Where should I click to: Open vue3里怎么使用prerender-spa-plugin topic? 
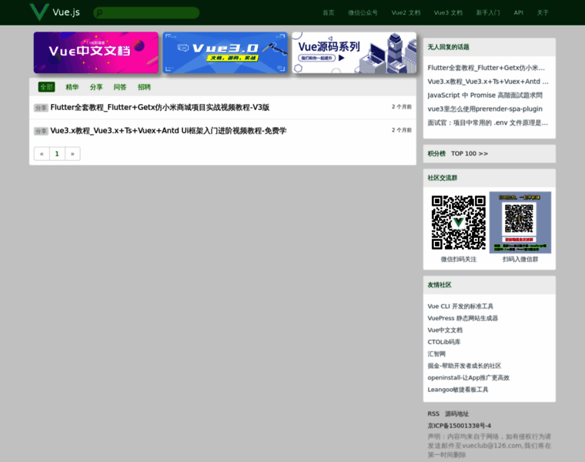pyautogui.click(x=485, y=109)
